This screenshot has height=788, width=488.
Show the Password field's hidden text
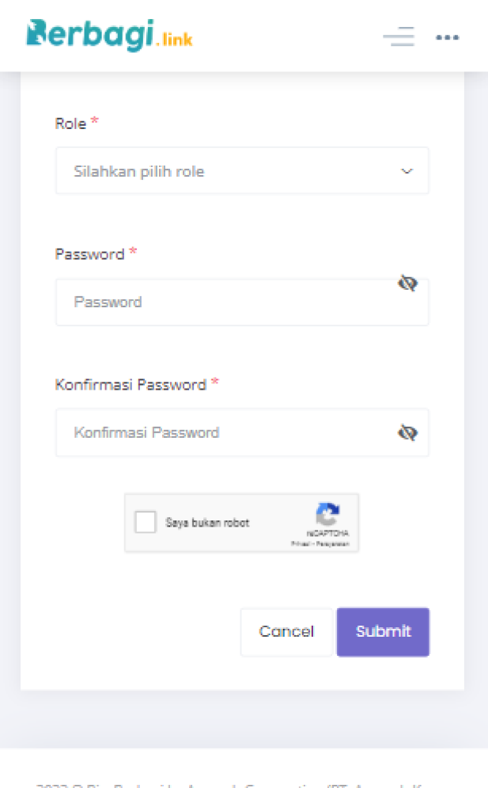click(x=407, y=284)
